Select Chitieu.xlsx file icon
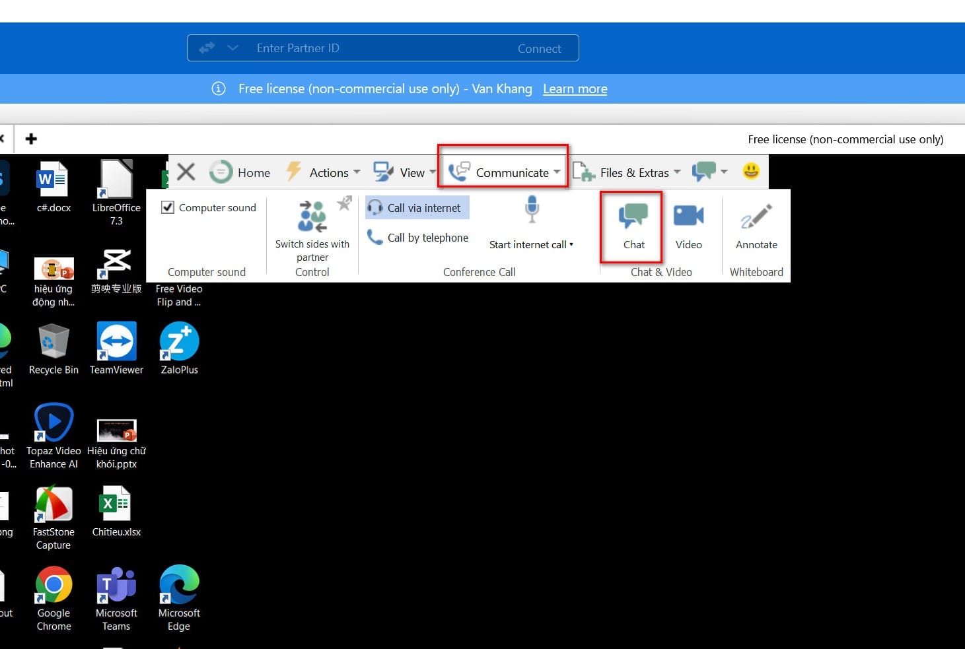This screenshot has width=965, height=649. click(116, 511)
